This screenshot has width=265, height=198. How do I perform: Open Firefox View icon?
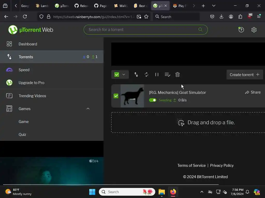5,6
